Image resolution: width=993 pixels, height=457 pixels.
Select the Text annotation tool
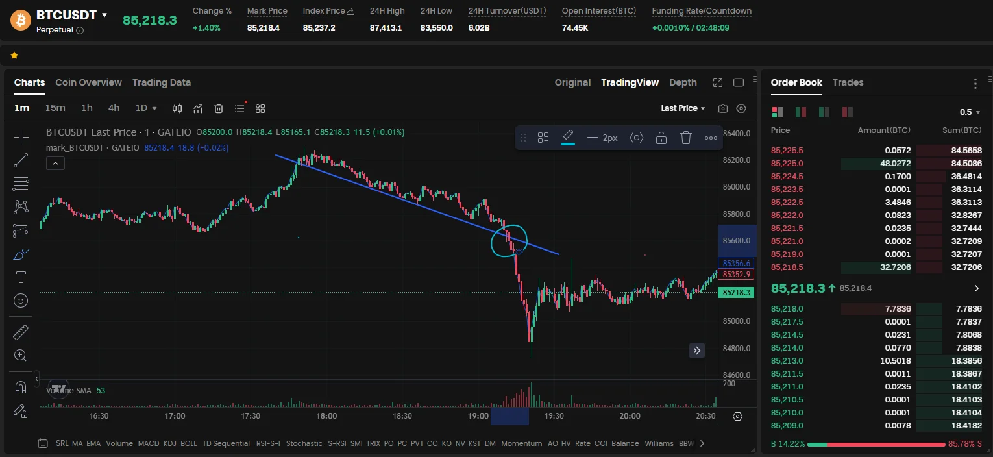click(x=21, y=277)
